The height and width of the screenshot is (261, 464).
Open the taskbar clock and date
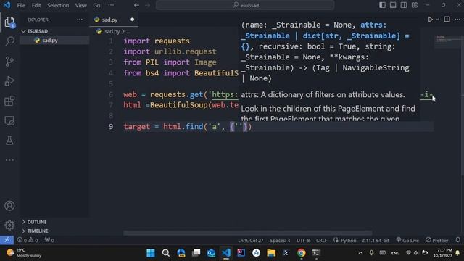443,253
